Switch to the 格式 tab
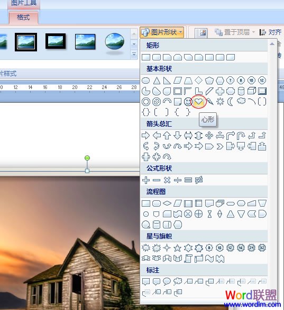Viewport: 284px width, 310px height. (x=23, y=17)
